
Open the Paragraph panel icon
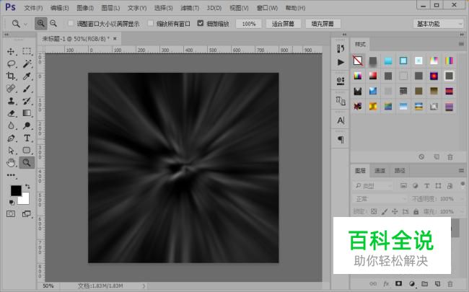tap(341, 140)
